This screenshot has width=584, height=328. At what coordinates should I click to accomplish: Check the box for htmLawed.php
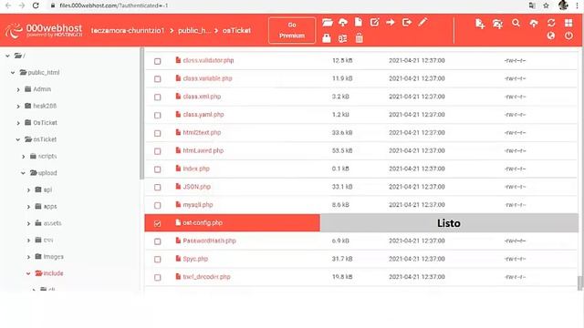[158, 151]
